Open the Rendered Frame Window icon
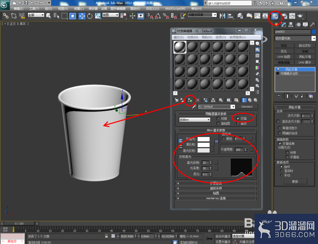Screen dimensions: 318x244 pos(292,16)
